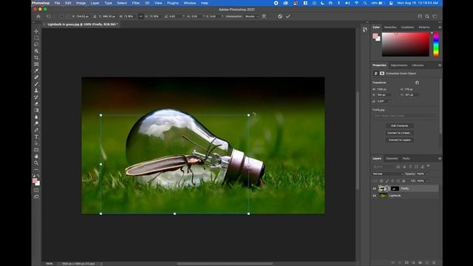This screenshot has height=266, width=473.
Task: Toggle the layer filter on/off switch
Action: click(429, 166)
